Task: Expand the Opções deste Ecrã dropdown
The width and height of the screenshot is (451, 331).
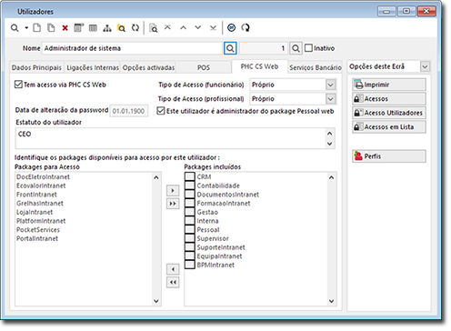Action: tap(425, 66)
